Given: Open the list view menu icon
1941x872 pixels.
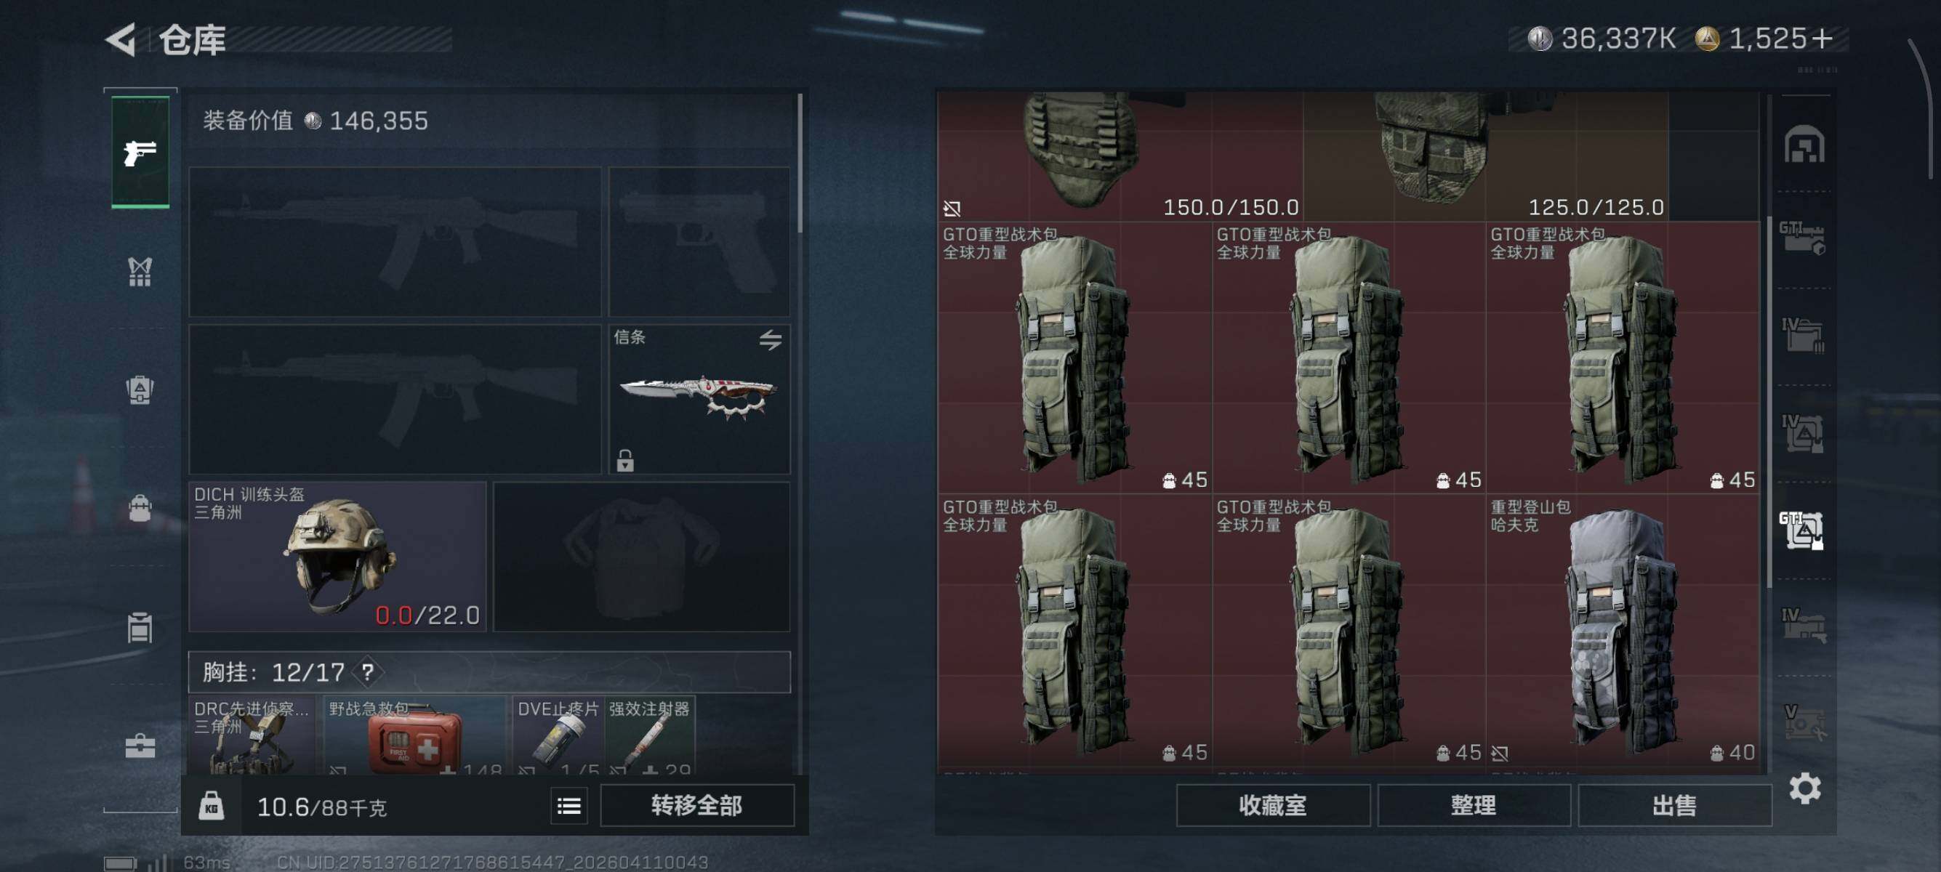Looking at the screenshot, I should coord(569,807).
